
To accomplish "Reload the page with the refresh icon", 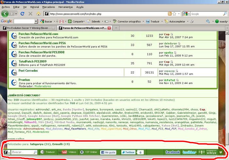I will 22,14.
